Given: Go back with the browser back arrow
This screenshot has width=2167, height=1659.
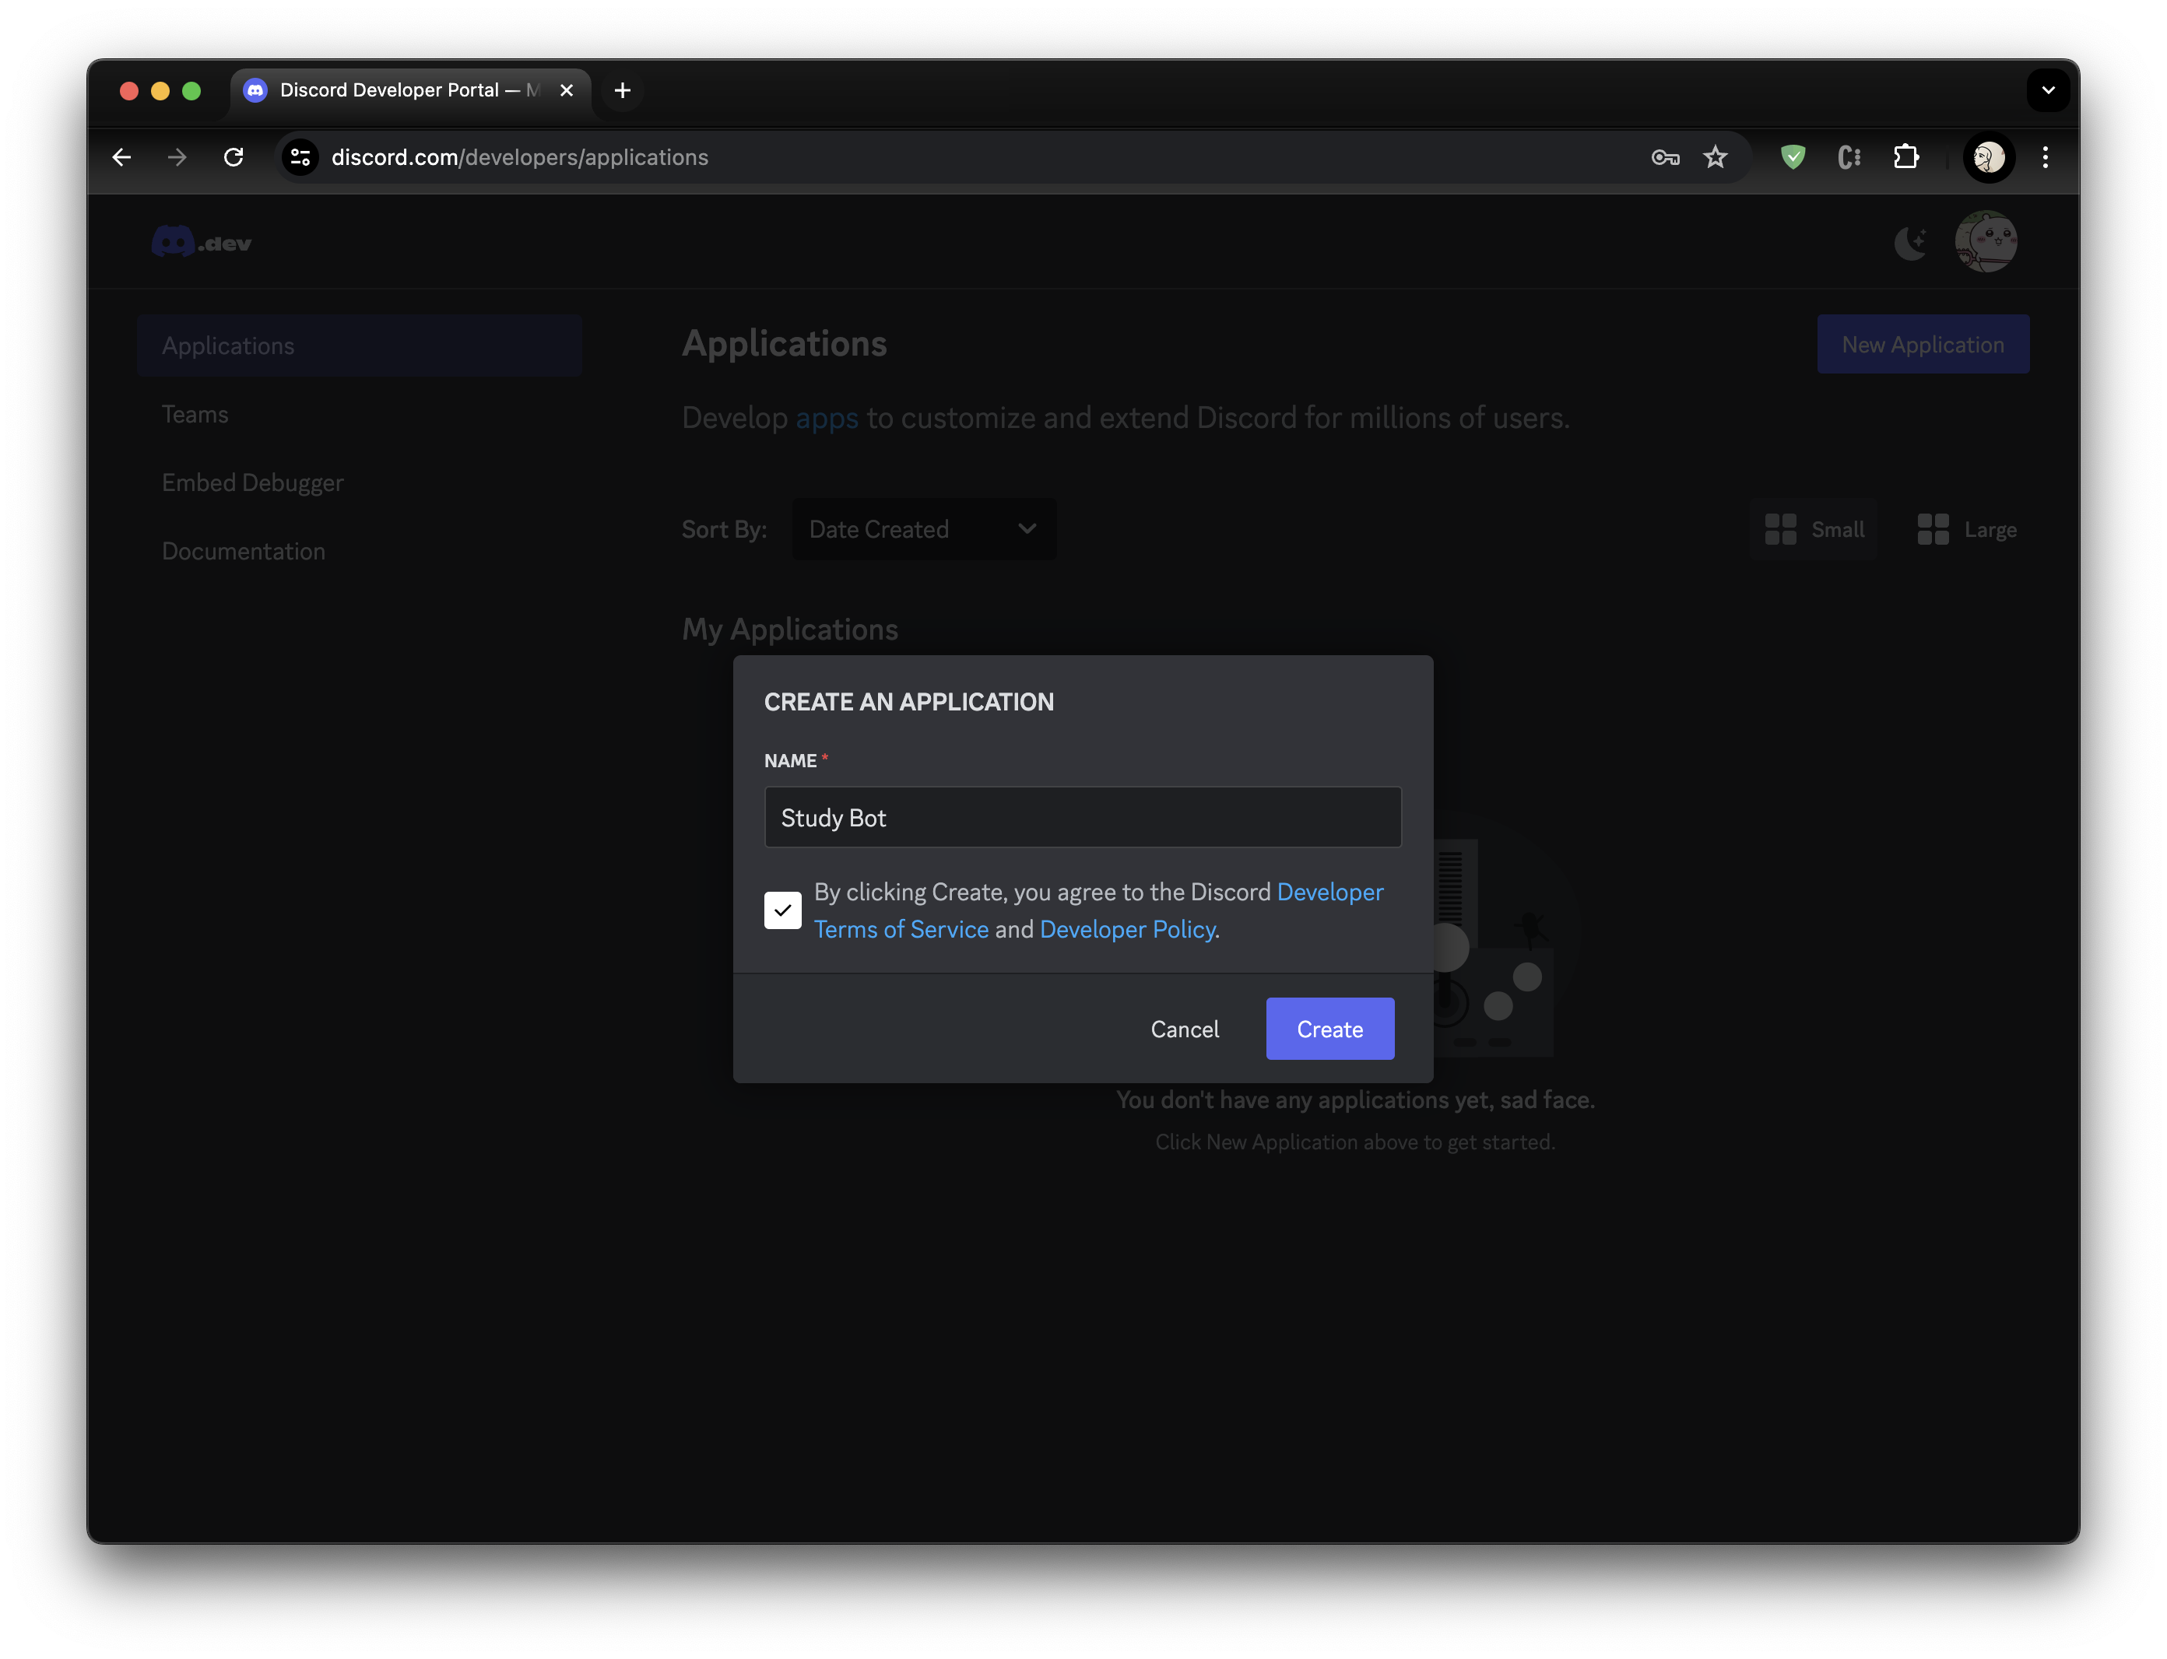Looking at the screenshot, I should coord(121,157).
